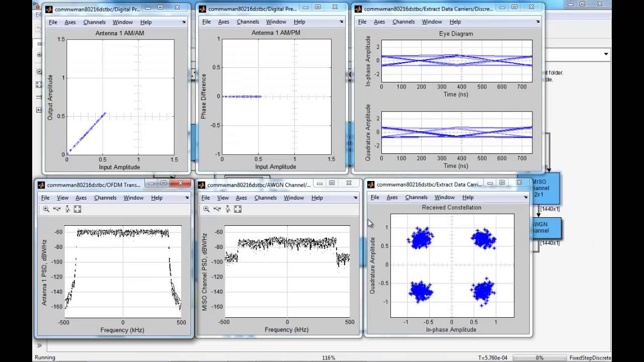Open File menu in Antenna 1 AM/AM window
Screen dimensions: 644x362
coord(53,22)
